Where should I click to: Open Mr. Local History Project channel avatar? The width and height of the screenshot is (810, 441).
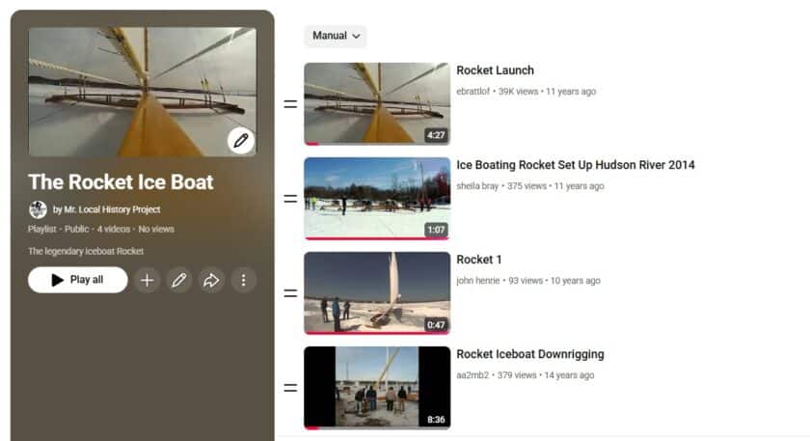coord(38,209)
